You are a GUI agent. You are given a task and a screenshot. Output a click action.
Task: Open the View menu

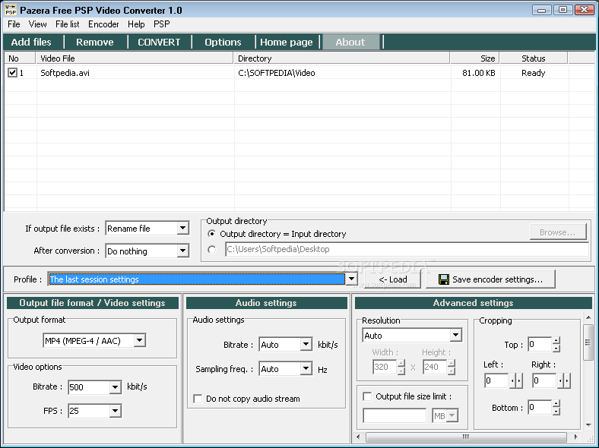click(x=37, y=24)
